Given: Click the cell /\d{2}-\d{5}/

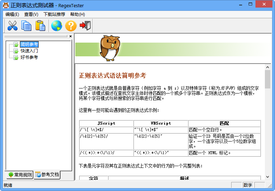Looking at the screenshot, I should pyautogui.click(x=106, y=142).
